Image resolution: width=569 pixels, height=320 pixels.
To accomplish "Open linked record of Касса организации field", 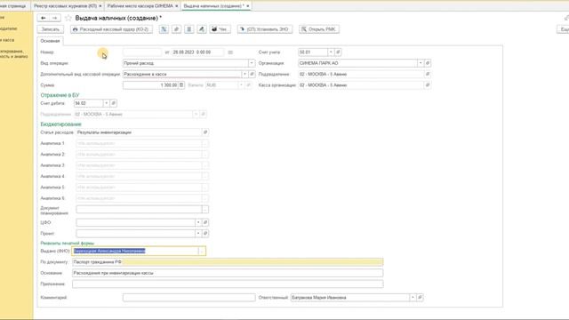I will tap(428, 85).
